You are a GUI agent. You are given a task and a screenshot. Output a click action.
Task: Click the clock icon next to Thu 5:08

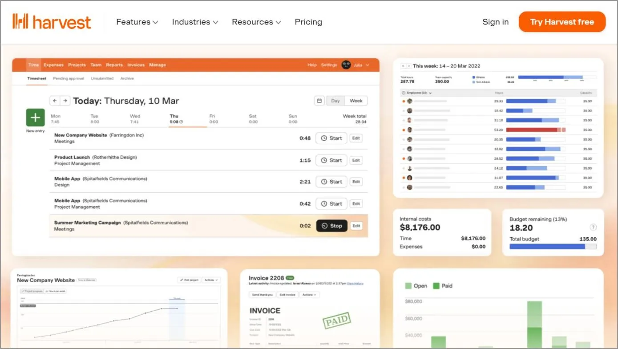point(181,122)
